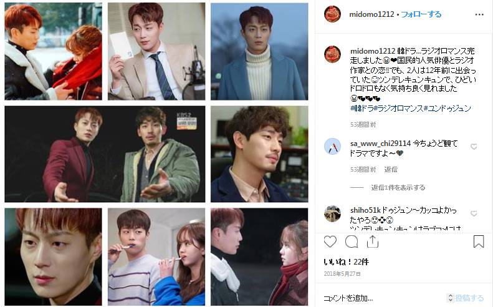Open shiho51k's avatar picture
This screenshot has width=493, height=307.
pos(332,213)
